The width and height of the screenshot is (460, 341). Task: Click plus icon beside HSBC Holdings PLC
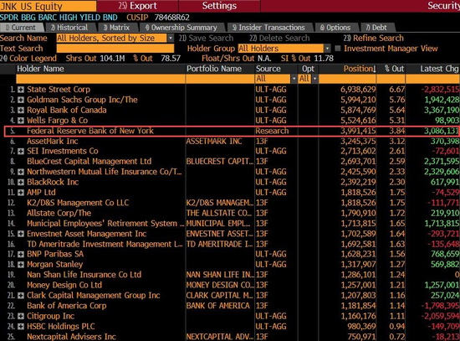[21, 327]
